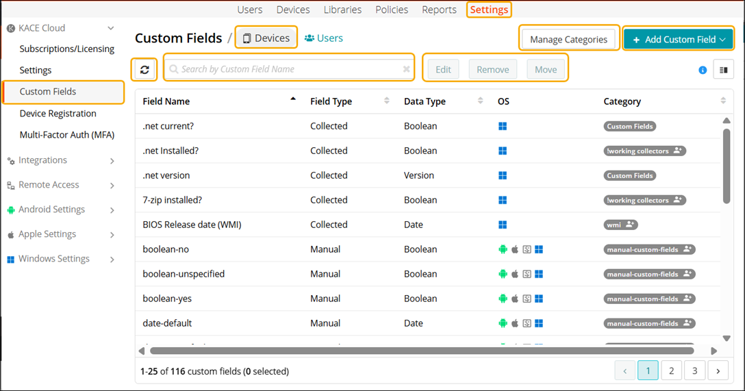Expand the Integrations sidebar section
Viewport: 745px width, 391px height.
(112, 161)
